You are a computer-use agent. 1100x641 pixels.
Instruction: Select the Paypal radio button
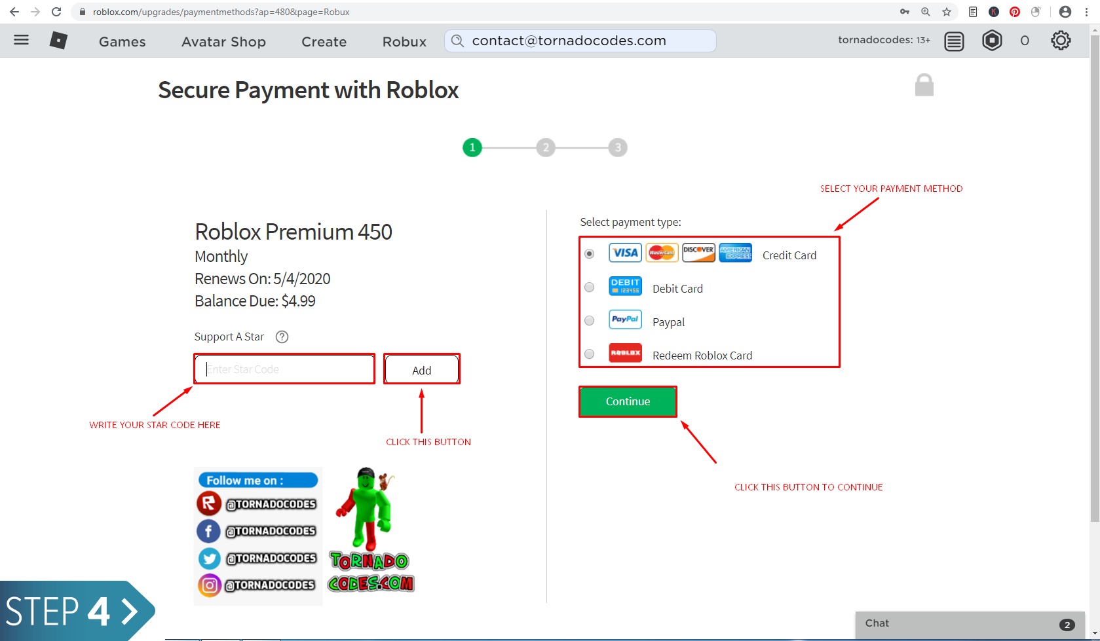[x=590, y=320]
